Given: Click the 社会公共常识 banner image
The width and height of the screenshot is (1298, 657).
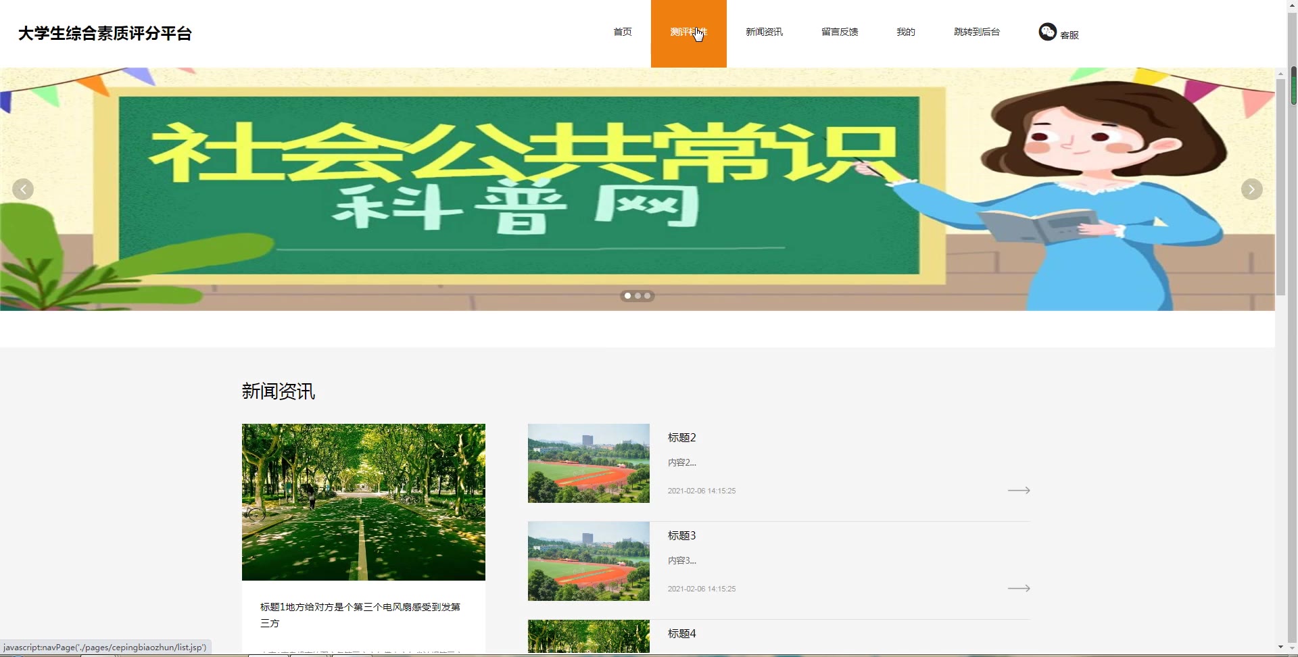Looking at the screenshot, I should [x=638, y=189].
